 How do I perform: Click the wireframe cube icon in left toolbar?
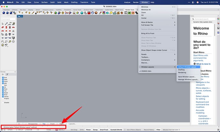pyautogui.click(x=13, y=38)
